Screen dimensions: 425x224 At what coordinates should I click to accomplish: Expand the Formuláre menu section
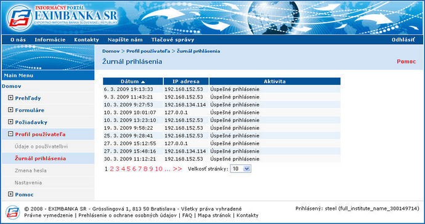pos(10,110)
